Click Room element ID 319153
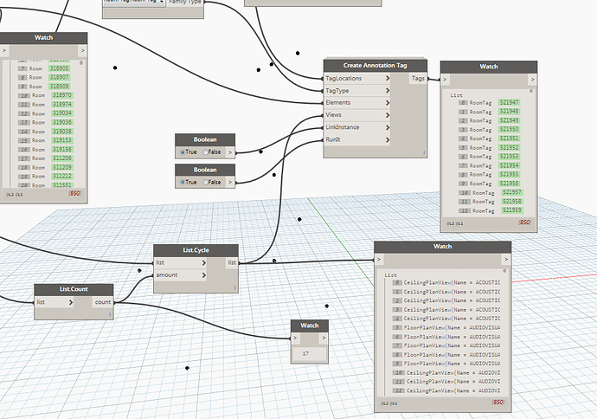Screen dimensions: 597x419 62,140
